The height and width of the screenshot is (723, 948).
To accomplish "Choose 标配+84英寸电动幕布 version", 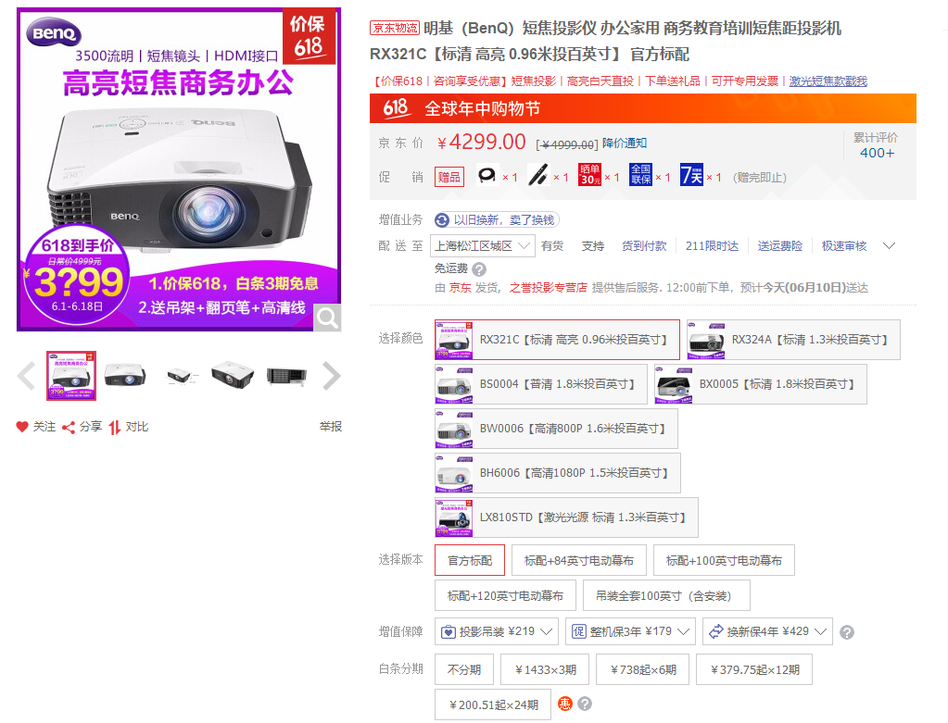I will tap(578, 560).
